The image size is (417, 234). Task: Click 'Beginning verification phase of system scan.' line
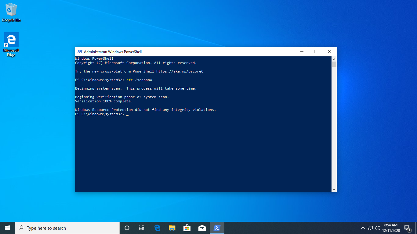pyautogui.click(x=122, y=97)
